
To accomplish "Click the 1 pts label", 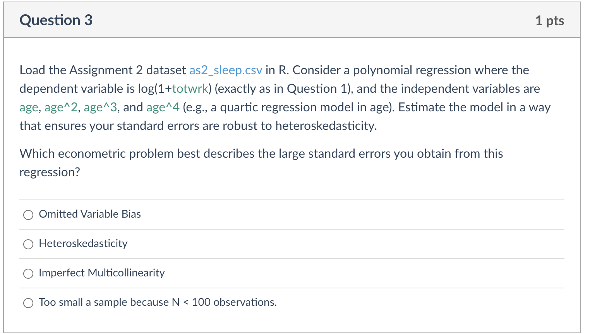I will [550, 21].
